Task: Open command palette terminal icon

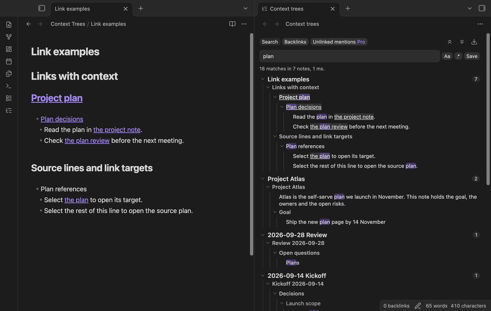Action: (x=9, y=86)
